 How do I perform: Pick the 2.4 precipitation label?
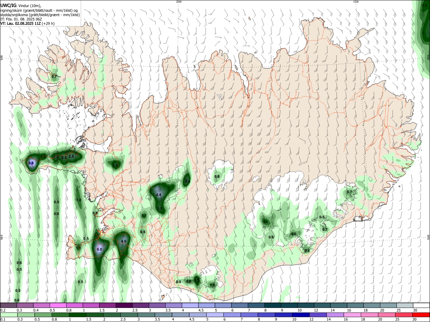pyautogui.click(x=187, y=181)
